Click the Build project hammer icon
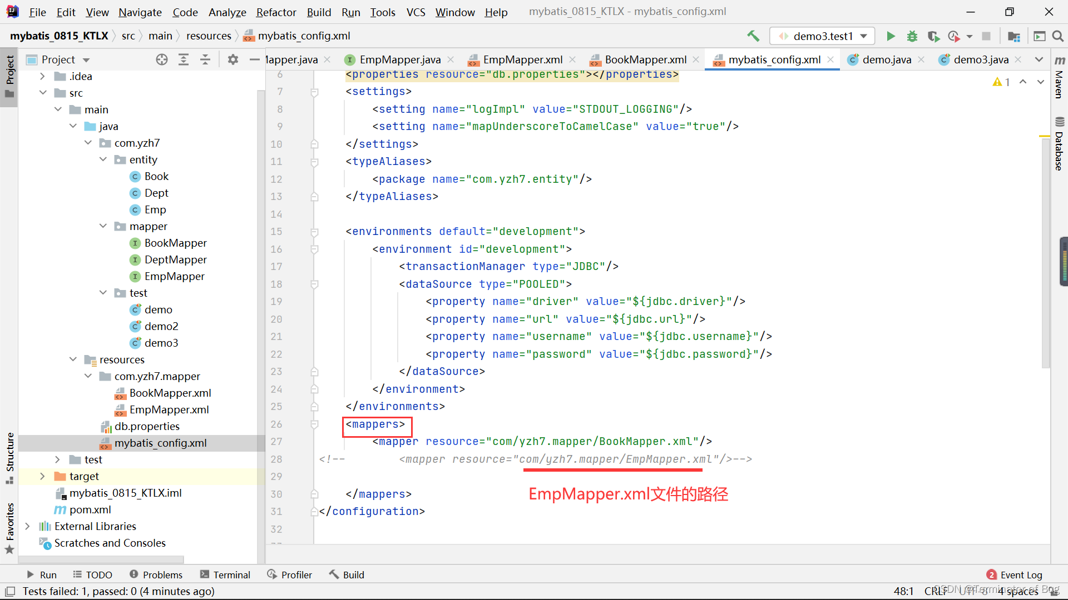 point(753,36)
